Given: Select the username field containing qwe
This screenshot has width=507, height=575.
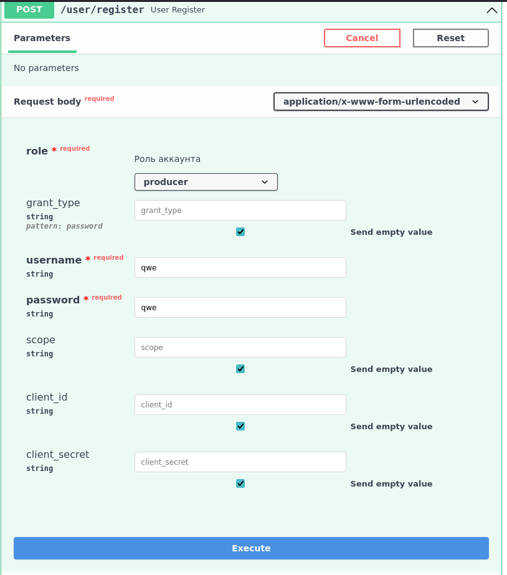Looking at the screenshot, I should pyautogui.click(x=240, y=267).
